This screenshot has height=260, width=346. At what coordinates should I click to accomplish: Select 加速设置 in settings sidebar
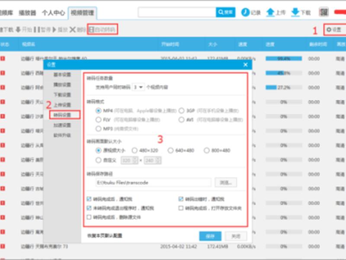[x=62, y=125]
